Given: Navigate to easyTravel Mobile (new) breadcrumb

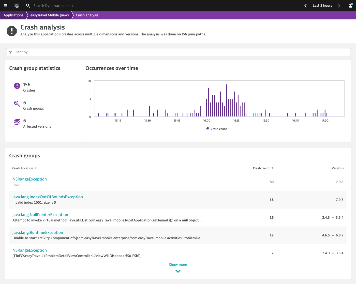Looking at the screenshot, I should coord(50,15).
